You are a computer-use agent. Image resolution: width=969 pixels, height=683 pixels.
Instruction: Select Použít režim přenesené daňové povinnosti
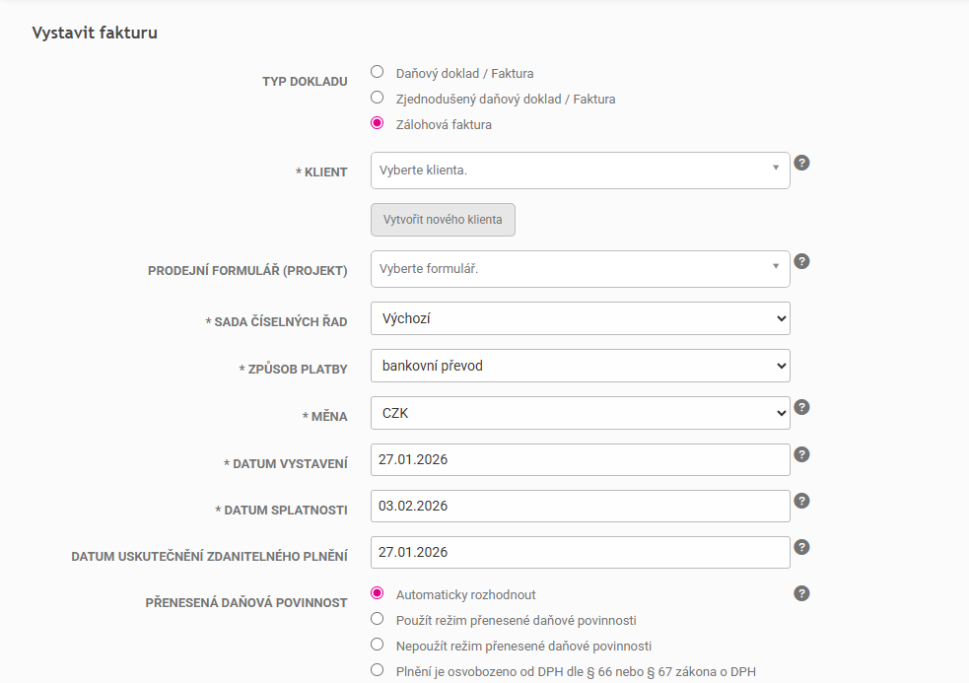click(377, 619)
